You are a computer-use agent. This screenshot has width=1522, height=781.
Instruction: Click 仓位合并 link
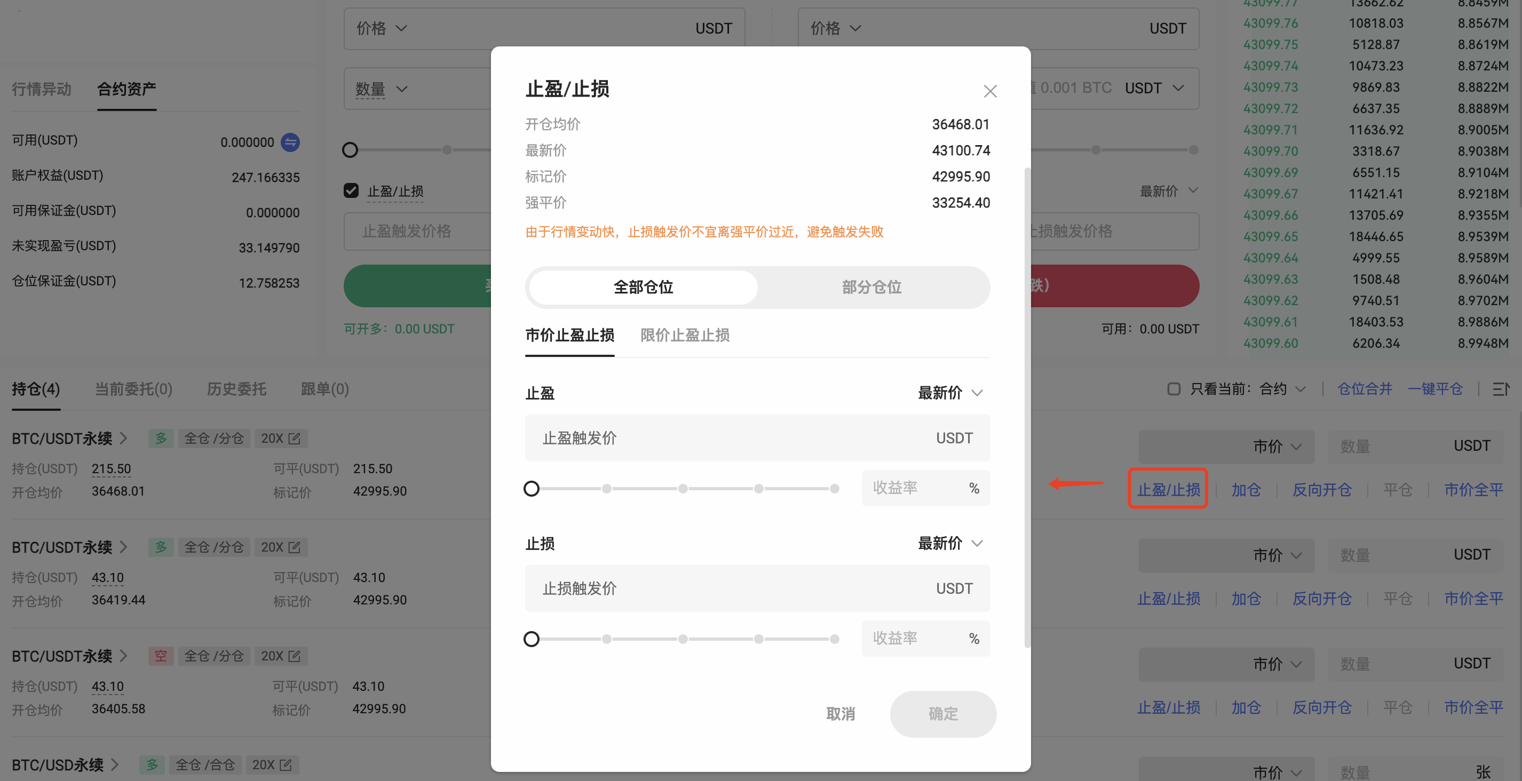click(x=1365, y=389)
